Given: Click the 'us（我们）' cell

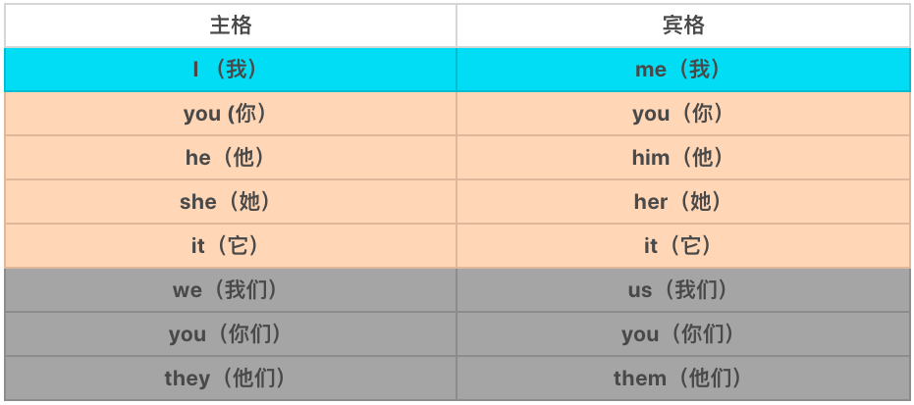Looking at the screenshot, I should click(x=683, y=290).
